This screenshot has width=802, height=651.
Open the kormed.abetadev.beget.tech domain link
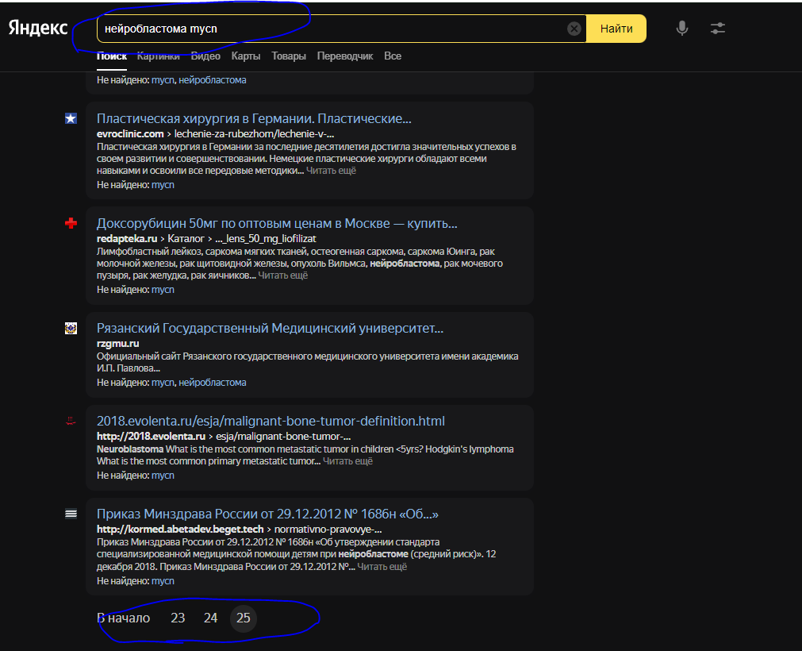click(x=180, y=530)
